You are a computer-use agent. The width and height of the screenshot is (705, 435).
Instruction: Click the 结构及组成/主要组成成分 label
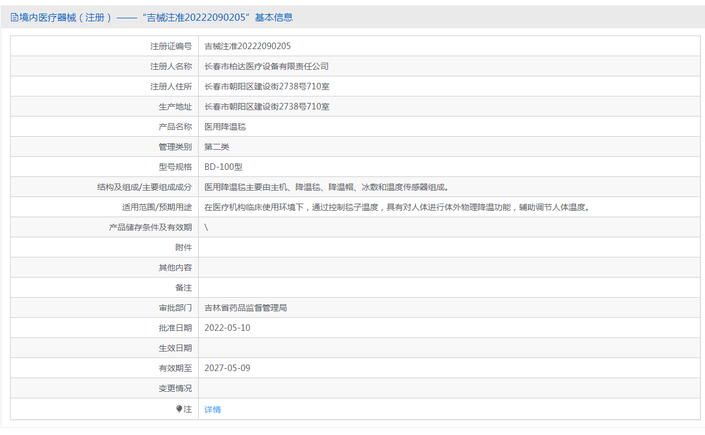click(x=144, y=187)
